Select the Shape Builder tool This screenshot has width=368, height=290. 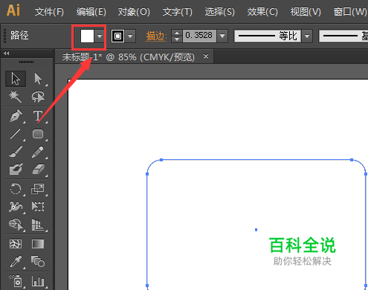pyautogui.click(x=16, y=225)
